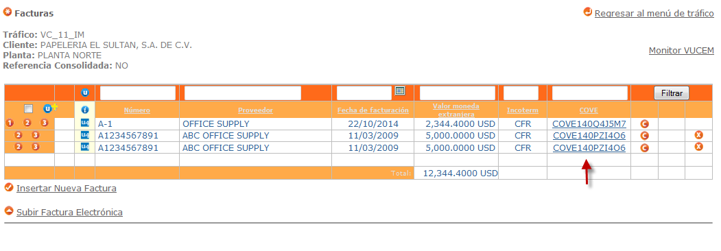721x251 pixels.
Task: Click step 3 circle icon in last row
Action: pyautogui.click(x=36, y=147)
